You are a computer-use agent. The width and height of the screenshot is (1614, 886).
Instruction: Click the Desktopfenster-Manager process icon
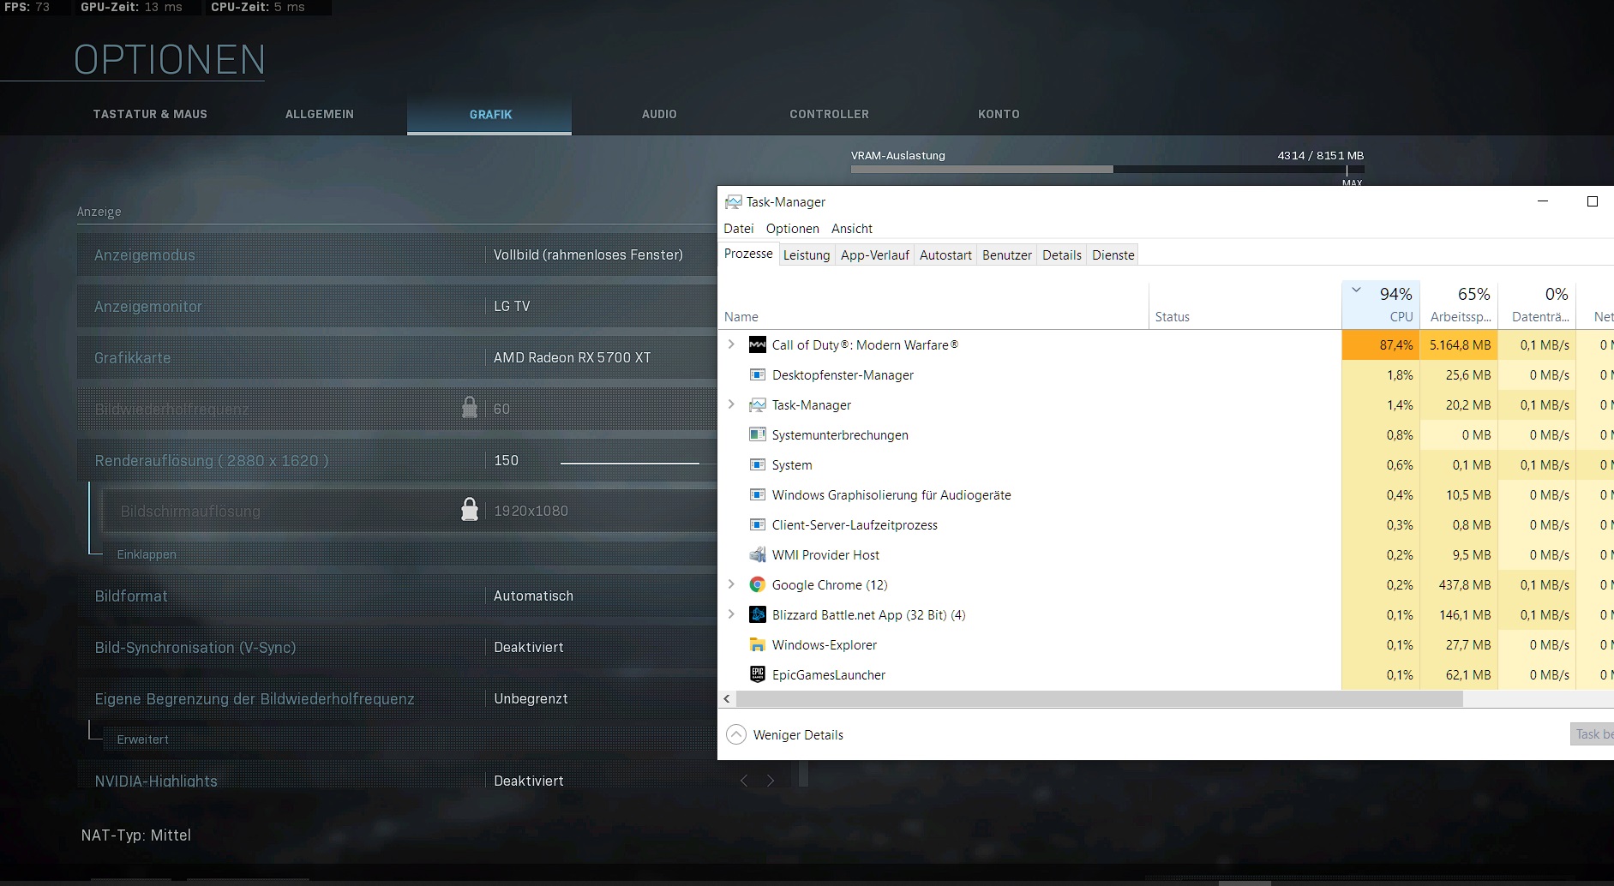pos(758,374)
